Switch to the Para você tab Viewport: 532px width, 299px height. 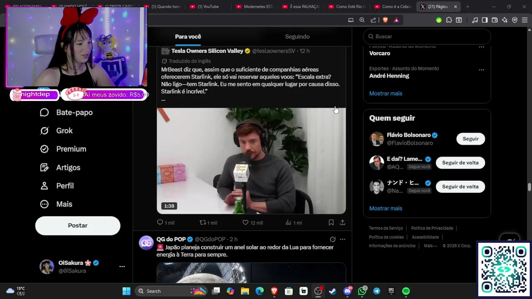coord(188,37)
